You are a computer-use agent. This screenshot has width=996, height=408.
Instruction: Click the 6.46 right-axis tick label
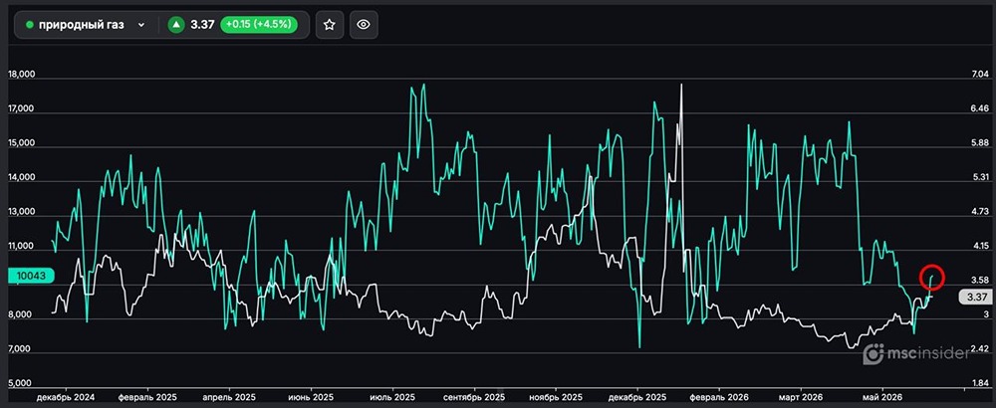980,108
